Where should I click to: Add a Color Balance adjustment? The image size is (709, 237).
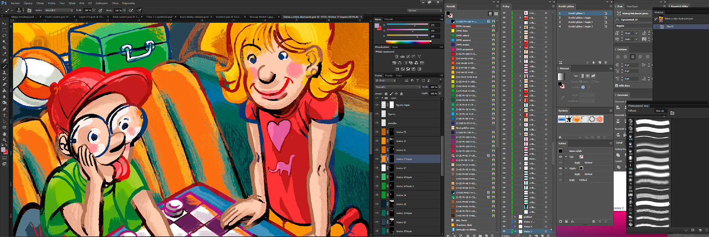pyautogui.click(x=400, y=63)
